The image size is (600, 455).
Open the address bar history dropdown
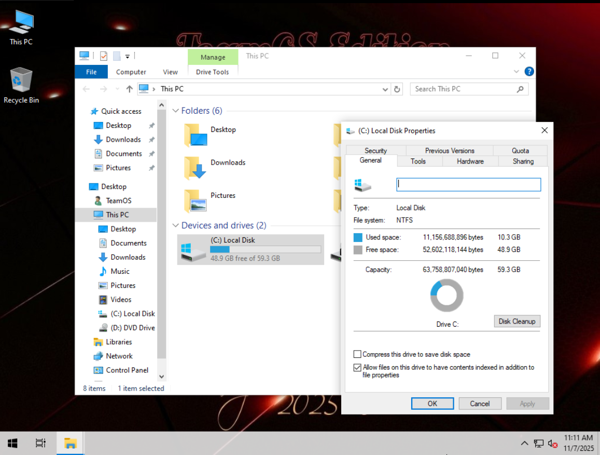(385, 89)
